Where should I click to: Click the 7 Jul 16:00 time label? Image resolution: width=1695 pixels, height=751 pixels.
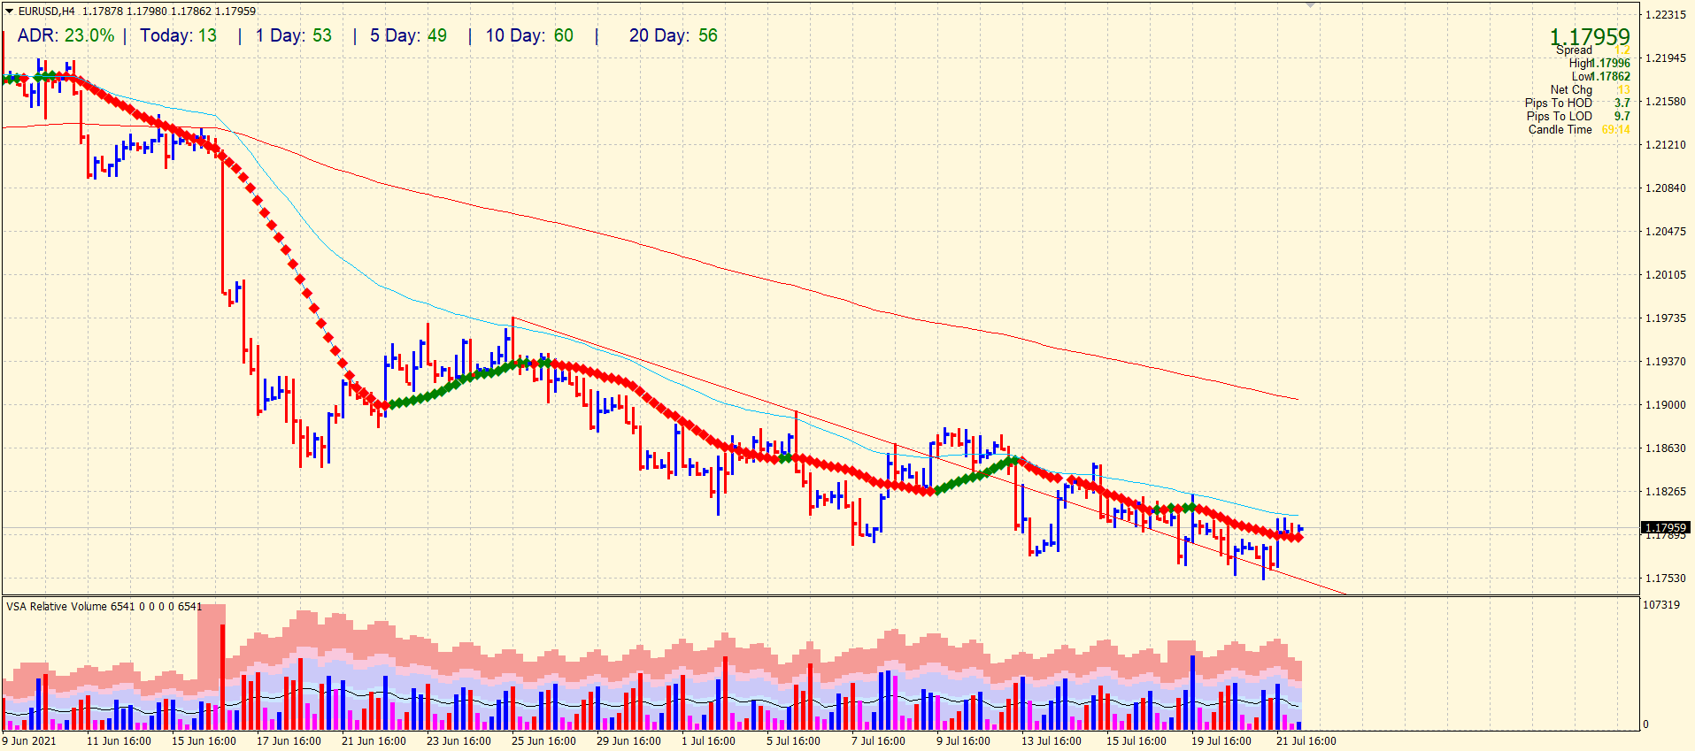tap(878, 741)
